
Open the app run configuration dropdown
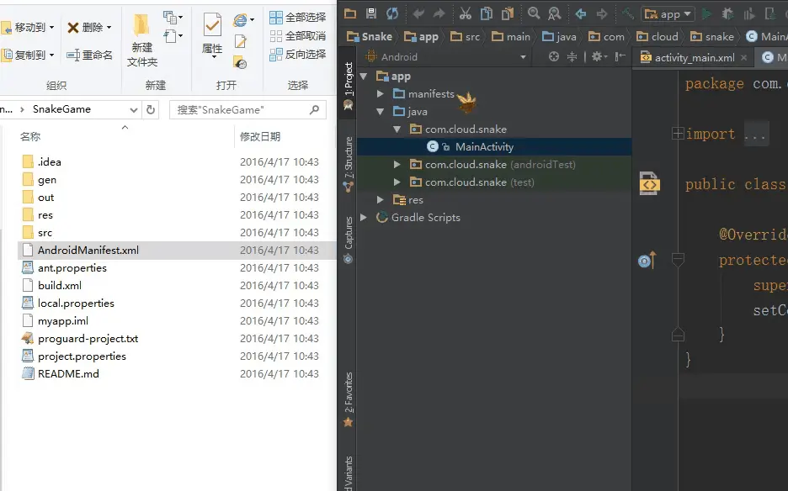point(668,14)
